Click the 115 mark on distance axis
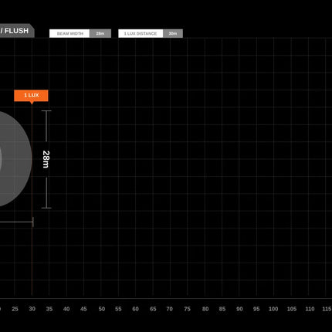The height and width of the screenshot is (332, 332). pyautogui.click(x=327, y=309)
